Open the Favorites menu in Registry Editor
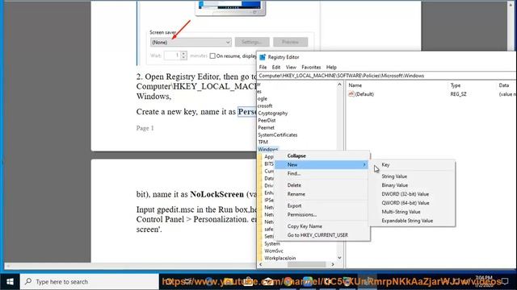Screen dimensions: 517x290 [x=311, y=67]
